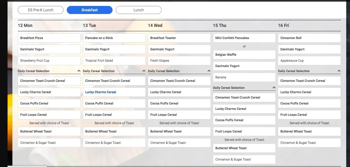Open Tuesday's Cinnamon Toast Crunch Cereal

[114, 81]
